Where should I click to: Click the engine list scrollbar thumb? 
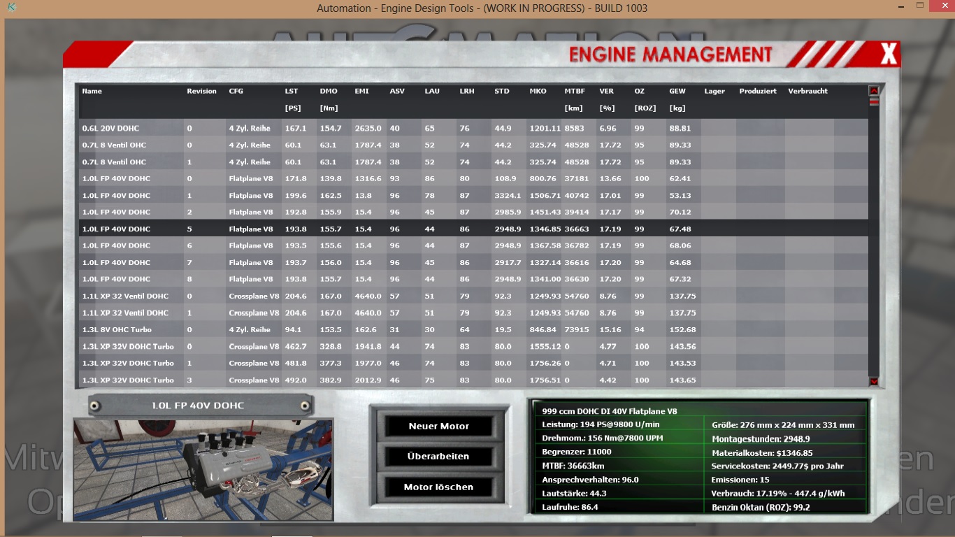click(873, 101)
